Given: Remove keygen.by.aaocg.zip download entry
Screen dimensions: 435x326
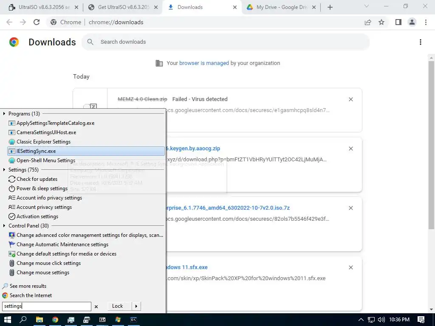Looking at the screenshot, I should point(350,149).
